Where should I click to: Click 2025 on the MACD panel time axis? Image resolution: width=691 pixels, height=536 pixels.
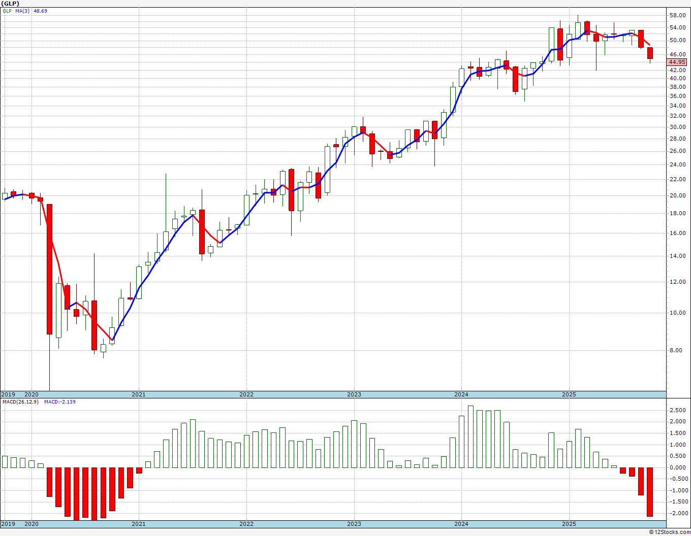569,524
